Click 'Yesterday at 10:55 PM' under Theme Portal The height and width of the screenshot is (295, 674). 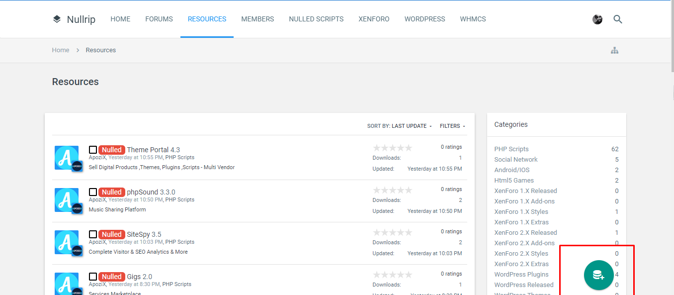(x=135, y=157)
